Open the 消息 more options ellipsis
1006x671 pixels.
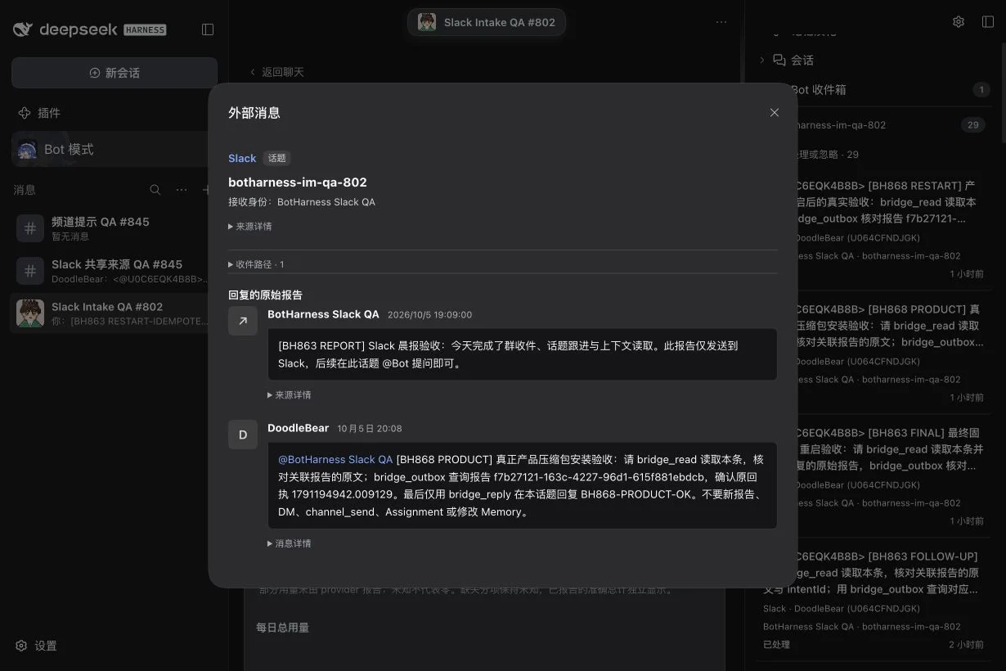182,190
